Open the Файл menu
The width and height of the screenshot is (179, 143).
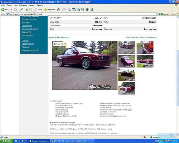click(3, 5)
